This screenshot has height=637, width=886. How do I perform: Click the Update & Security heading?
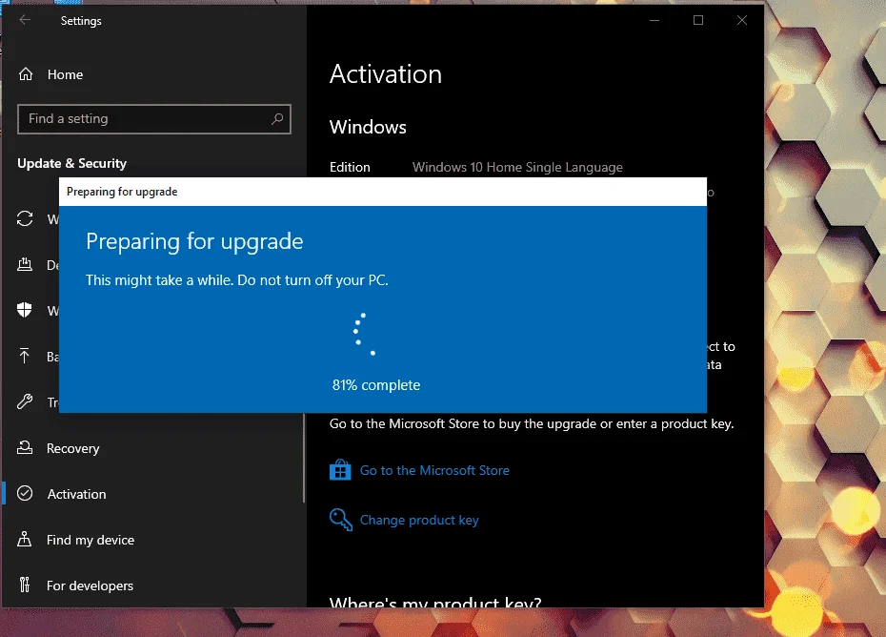point(71,163)
